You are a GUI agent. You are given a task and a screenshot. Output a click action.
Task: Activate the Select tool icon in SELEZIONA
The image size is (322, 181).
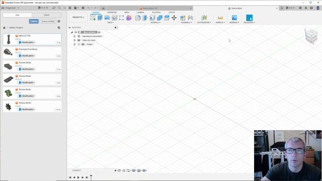point(249,18)
